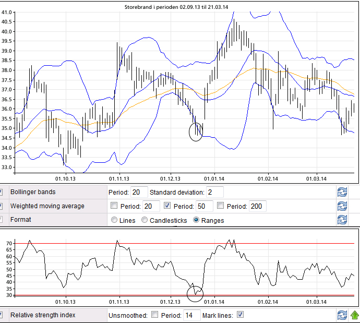The width and height of the screenshot is (360, 323).
Task: Click the RSI Period field showing 14
Action: 190,315
